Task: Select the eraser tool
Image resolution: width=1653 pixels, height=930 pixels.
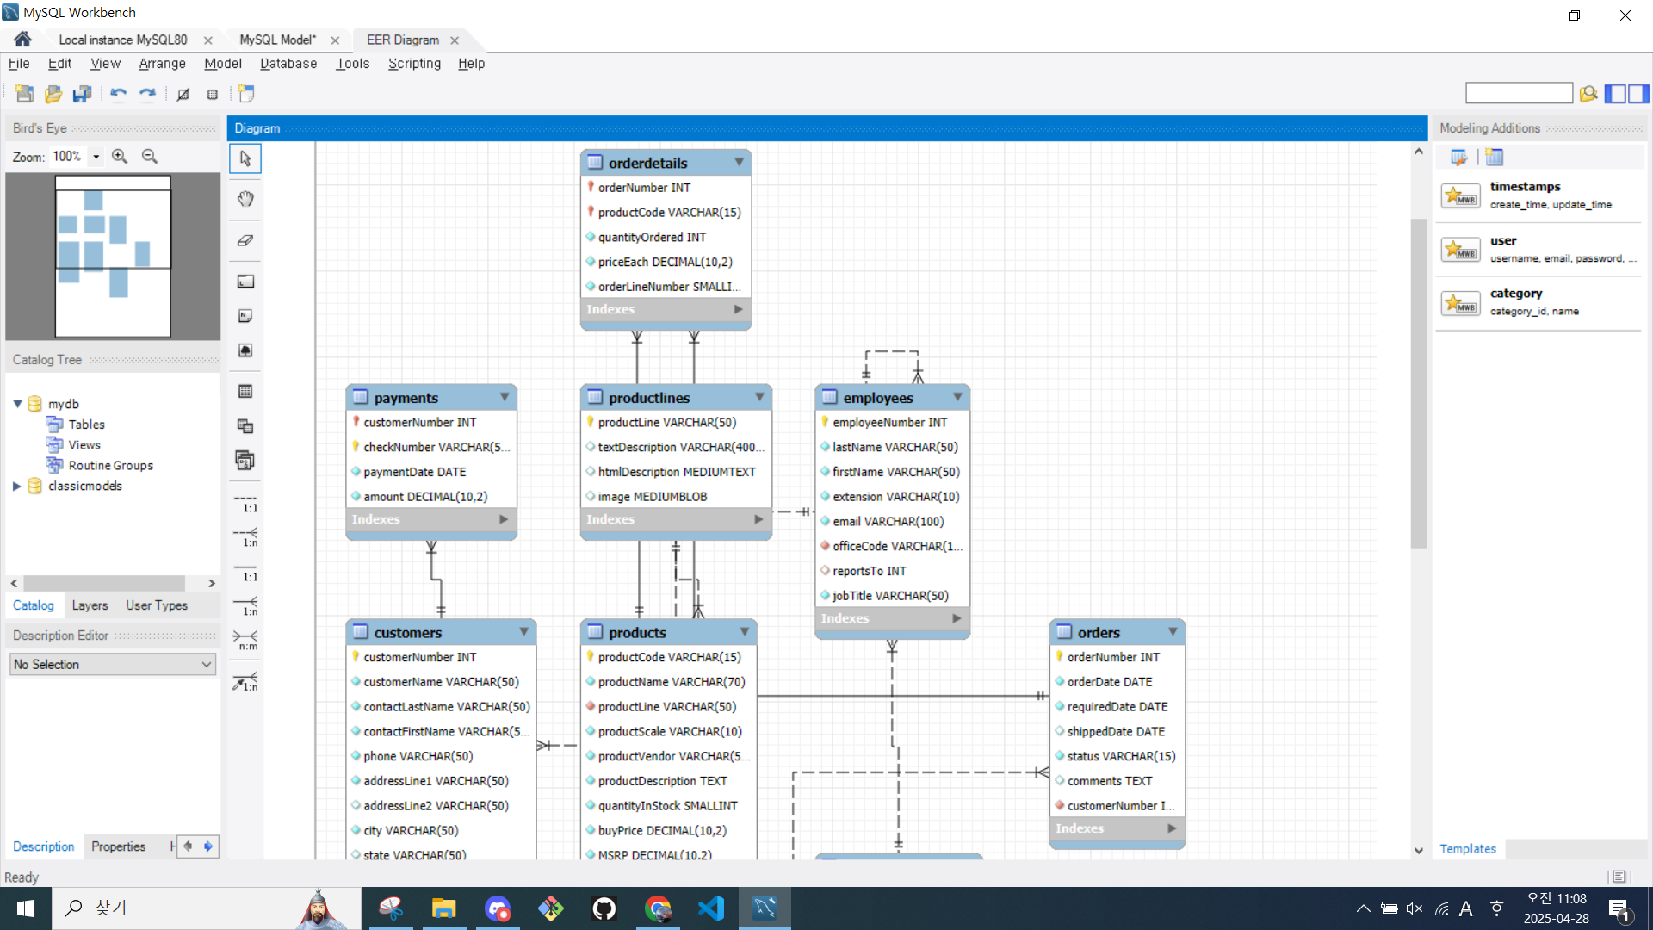Action: pos(245,240)
